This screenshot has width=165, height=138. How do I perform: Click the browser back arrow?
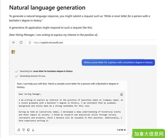(x=14, y=43)
